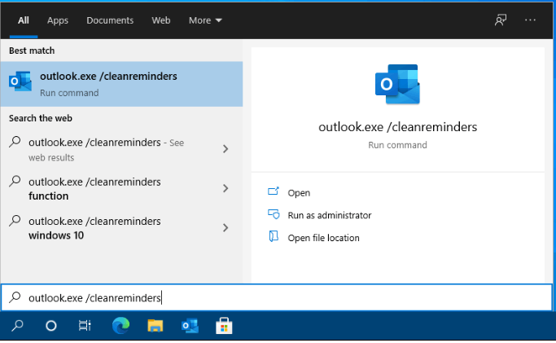Click the large Outlook logo in preview pane
Viewport: 556px width, 343px height.
point(397,84)
